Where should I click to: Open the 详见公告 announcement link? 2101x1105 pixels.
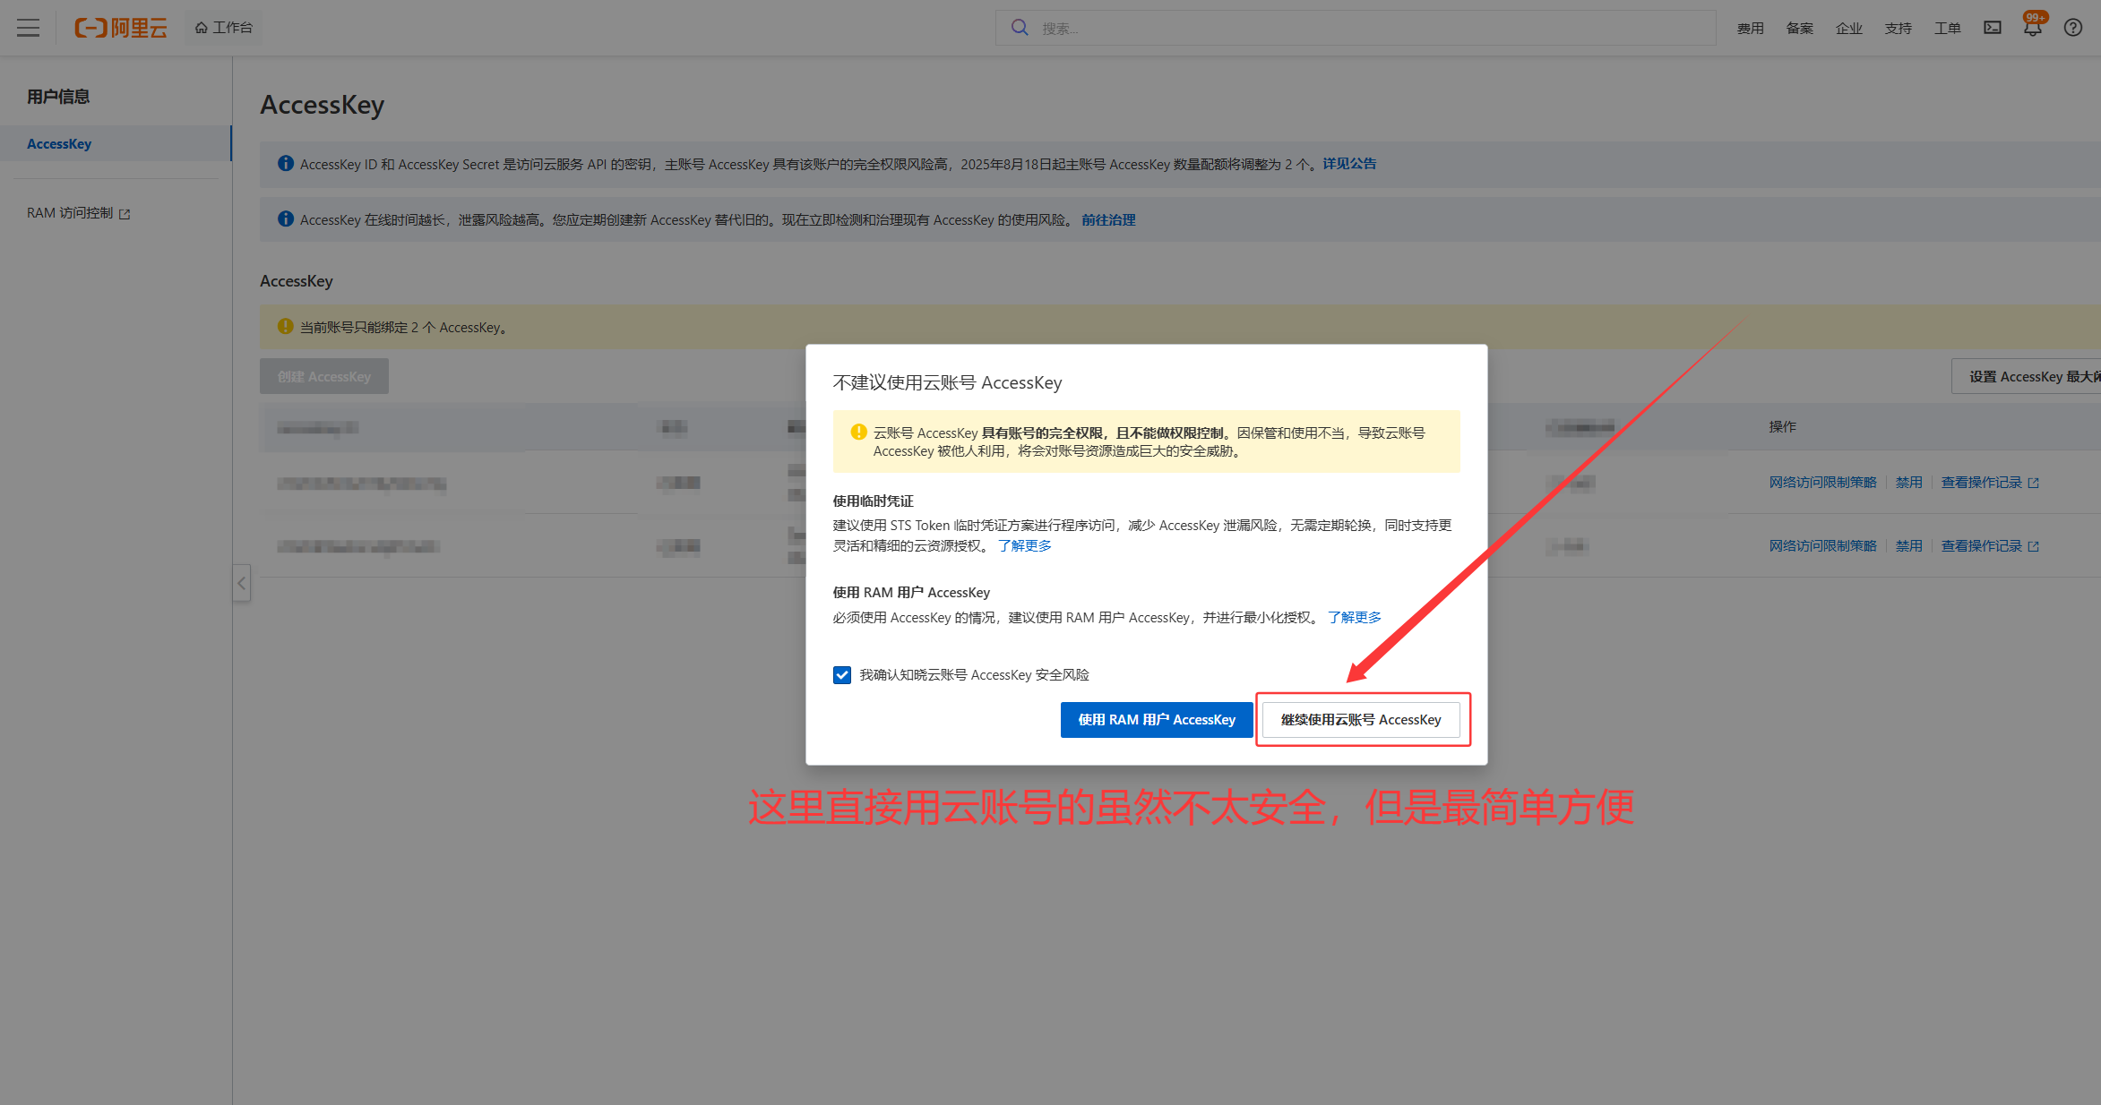coord(1349,164)
